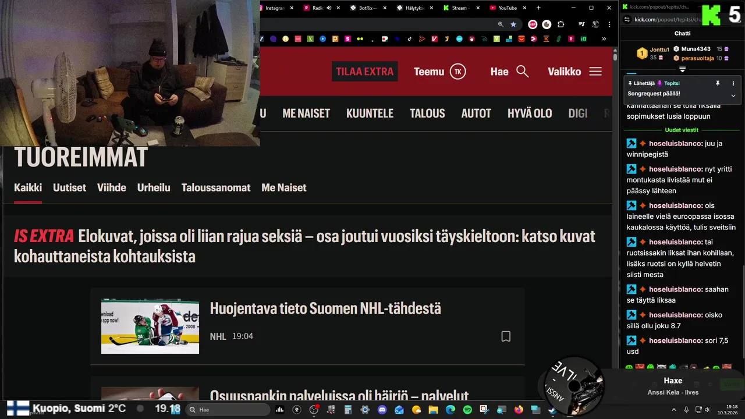Toggle bookmark star for this page
This screenshot has width=745, height=419.
click(513, 24)
